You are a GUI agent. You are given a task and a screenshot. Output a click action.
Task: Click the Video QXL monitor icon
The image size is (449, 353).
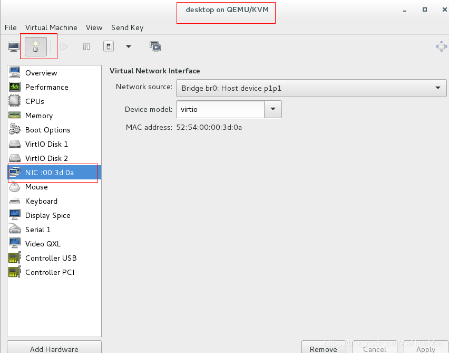15,243
